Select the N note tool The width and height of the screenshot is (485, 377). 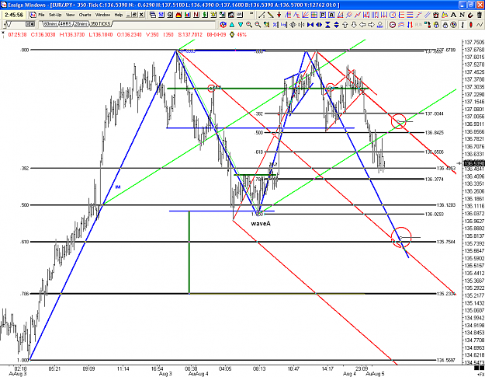[x=462, y=15]
